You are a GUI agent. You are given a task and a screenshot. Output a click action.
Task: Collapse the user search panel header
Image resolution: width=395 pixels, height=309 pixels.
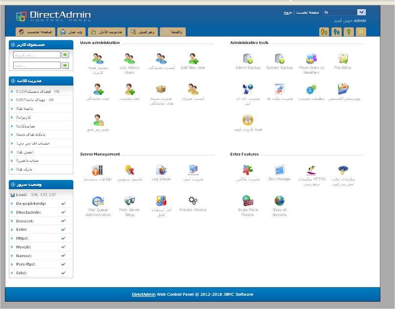pos(41,44)
